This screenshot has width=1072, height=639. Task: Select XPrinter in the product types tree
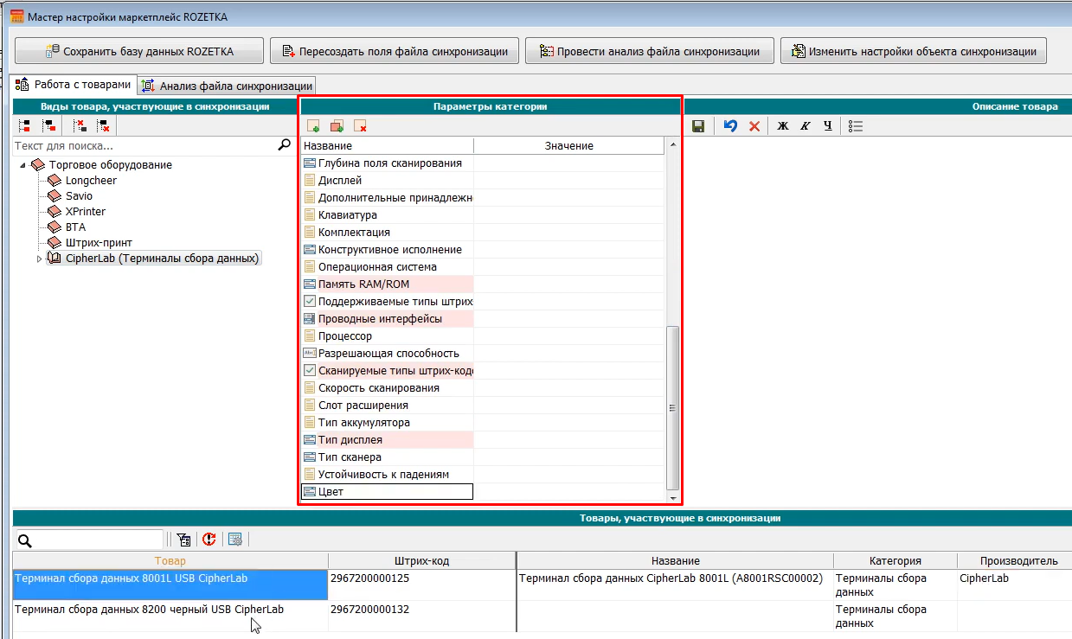tap(85, 212)
